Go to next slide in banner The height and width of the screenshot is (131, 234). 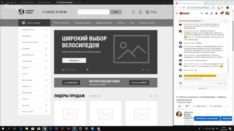pyautogui.click(x=148, y=70)
